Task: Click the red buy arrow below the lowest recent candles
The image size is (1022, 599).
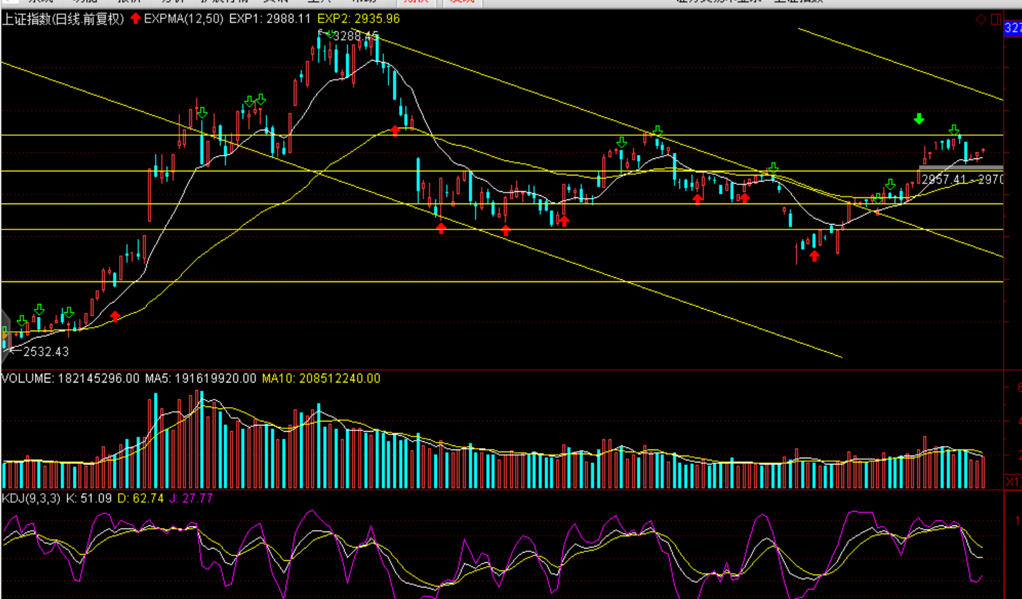Action: pos(814,256)
